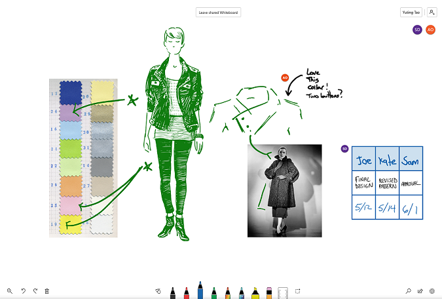The height and width of the screenshot is (299, 442).
Task: Open the search icon at bottom right
Action: click(x=408, y=290)
